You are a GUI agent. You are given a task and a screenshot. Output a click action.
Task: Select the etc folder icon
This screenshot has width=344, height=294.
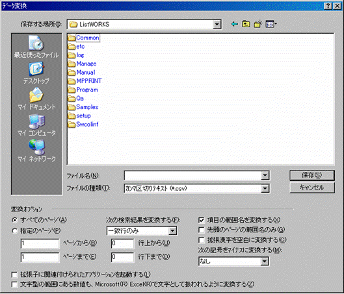[72, 47]
